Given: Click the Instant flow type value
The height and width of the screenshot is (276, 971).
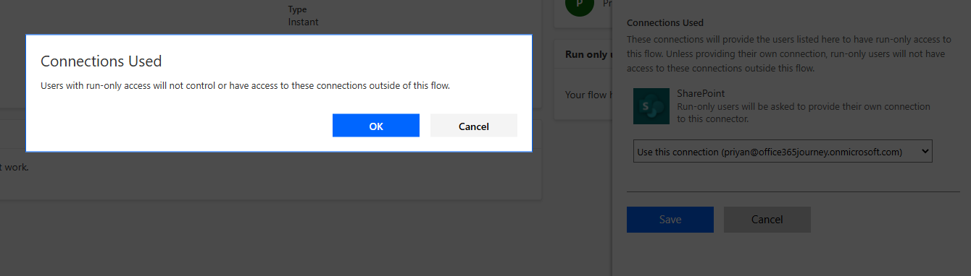Looking at the screenshot, I should [303, 22].
